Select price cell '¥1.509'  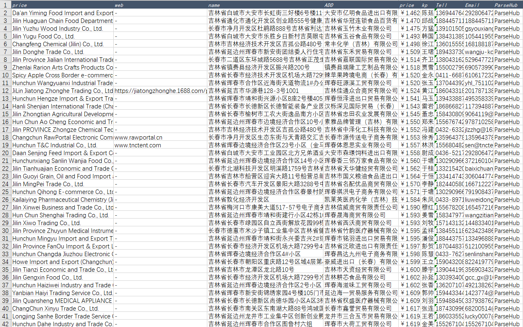410,52
